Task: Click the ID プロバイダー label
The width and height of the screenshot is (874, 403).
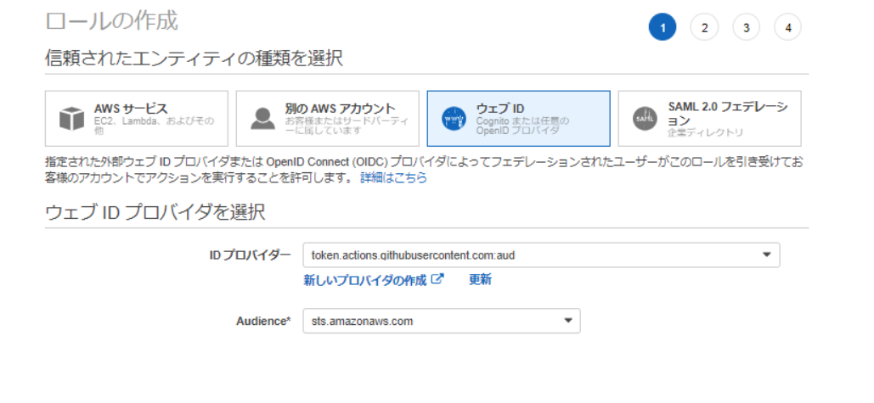Action: click(250, 255)
